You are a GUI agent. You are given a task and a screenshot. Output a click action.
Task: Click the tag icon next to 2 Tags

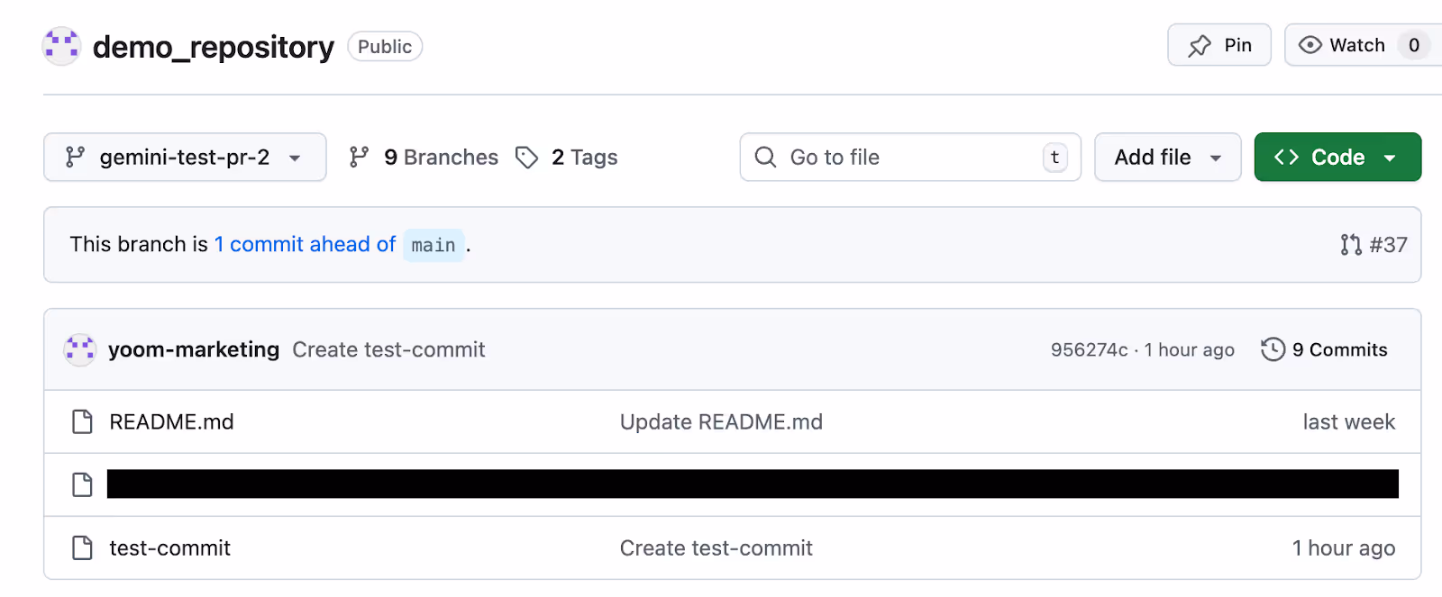pos(527,158)
